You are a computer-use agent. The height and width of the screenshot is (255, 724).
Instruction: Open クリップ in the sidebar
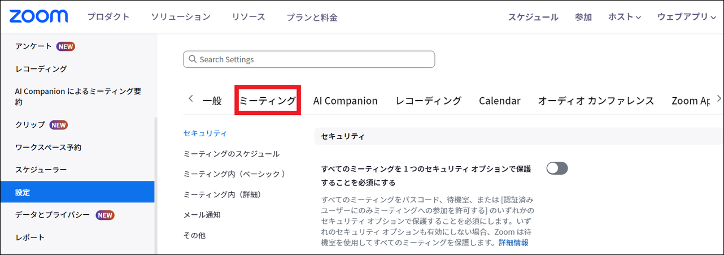click(x=30, y=125)
